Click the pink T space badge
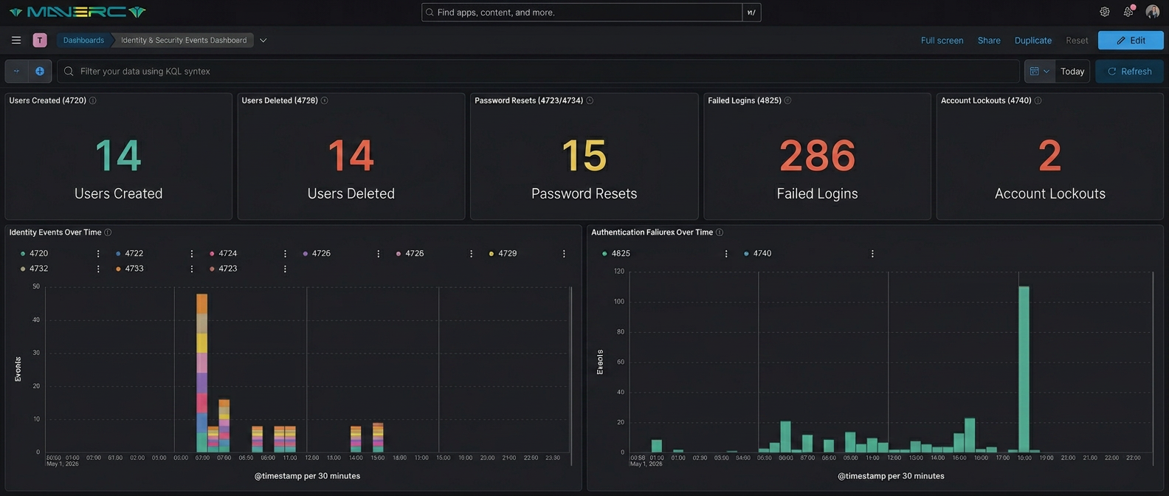This screenshot has height=496, width=1169. [x=40, y=41]
